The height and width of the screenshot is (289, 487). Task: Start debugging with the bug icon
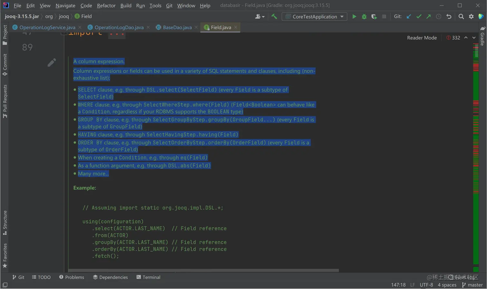(x=364, y=16)
